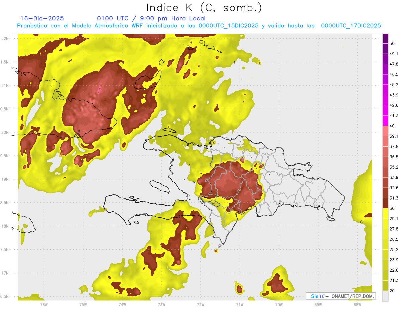The height and width of the screenshot is (309, 401).
Task: Click the '40' color scale value
Action: tap(392, 126)
